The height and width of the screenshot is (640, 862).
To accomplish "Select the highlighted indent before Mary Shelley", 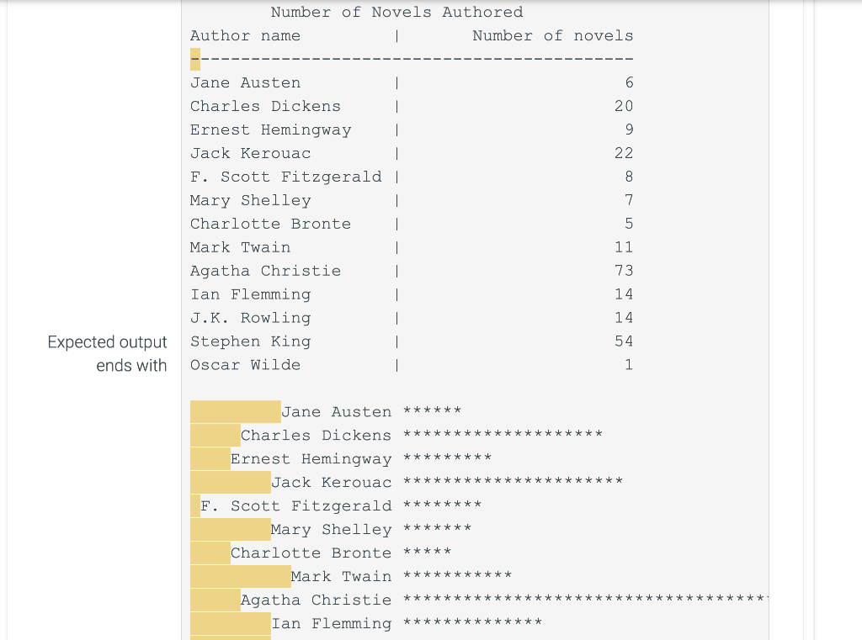I will [229, 529].
